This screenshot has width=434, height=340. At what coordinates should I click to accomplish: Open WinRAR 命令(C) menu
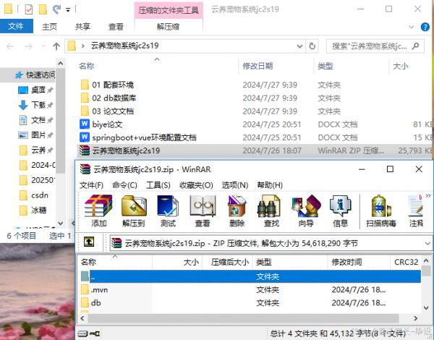point(125,185)
